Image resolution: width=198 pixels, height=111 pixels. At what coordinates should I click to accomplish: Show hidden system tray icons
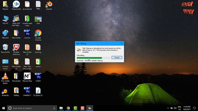click(168, 108)
